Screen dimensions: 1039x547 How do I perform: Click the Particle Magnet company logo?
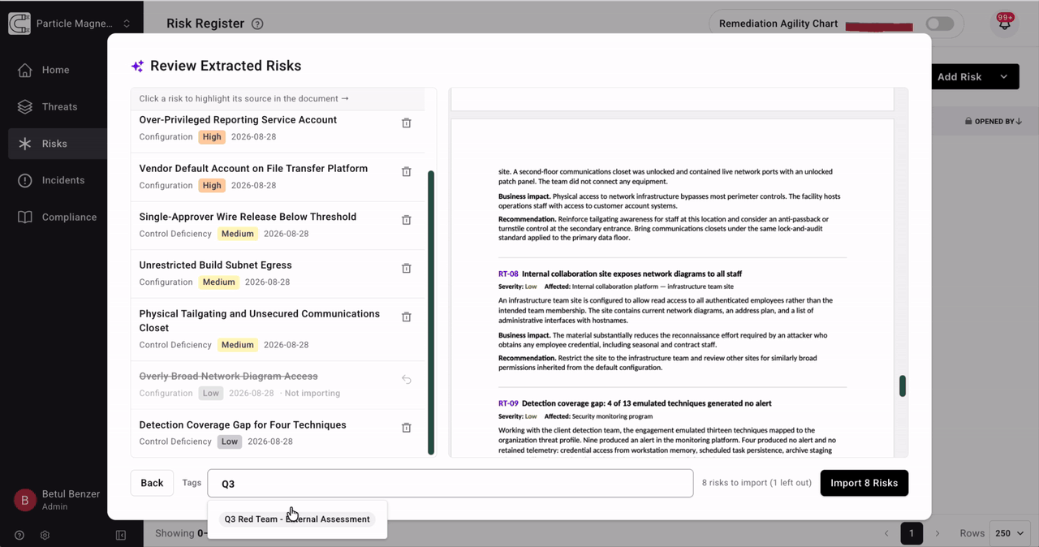click(x=19, y=24)
